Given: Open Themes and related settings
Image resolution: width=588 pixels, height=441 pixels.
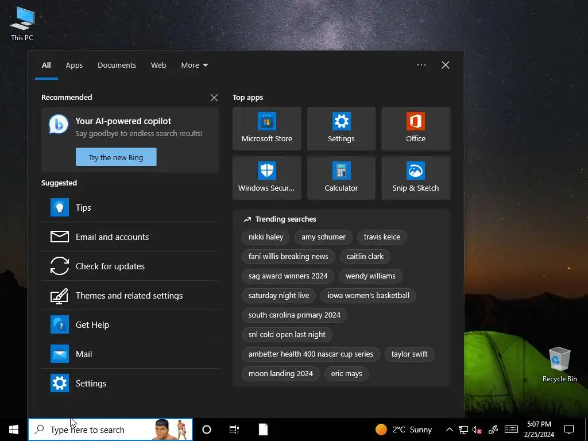Looking at the screenshot, I should coord(130,296).
